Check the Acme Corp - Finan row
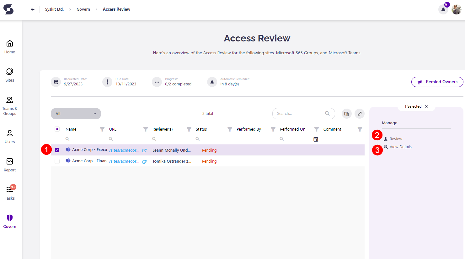Screen dimensions: 465x259 pyautogui.click(x=57, y=161)
